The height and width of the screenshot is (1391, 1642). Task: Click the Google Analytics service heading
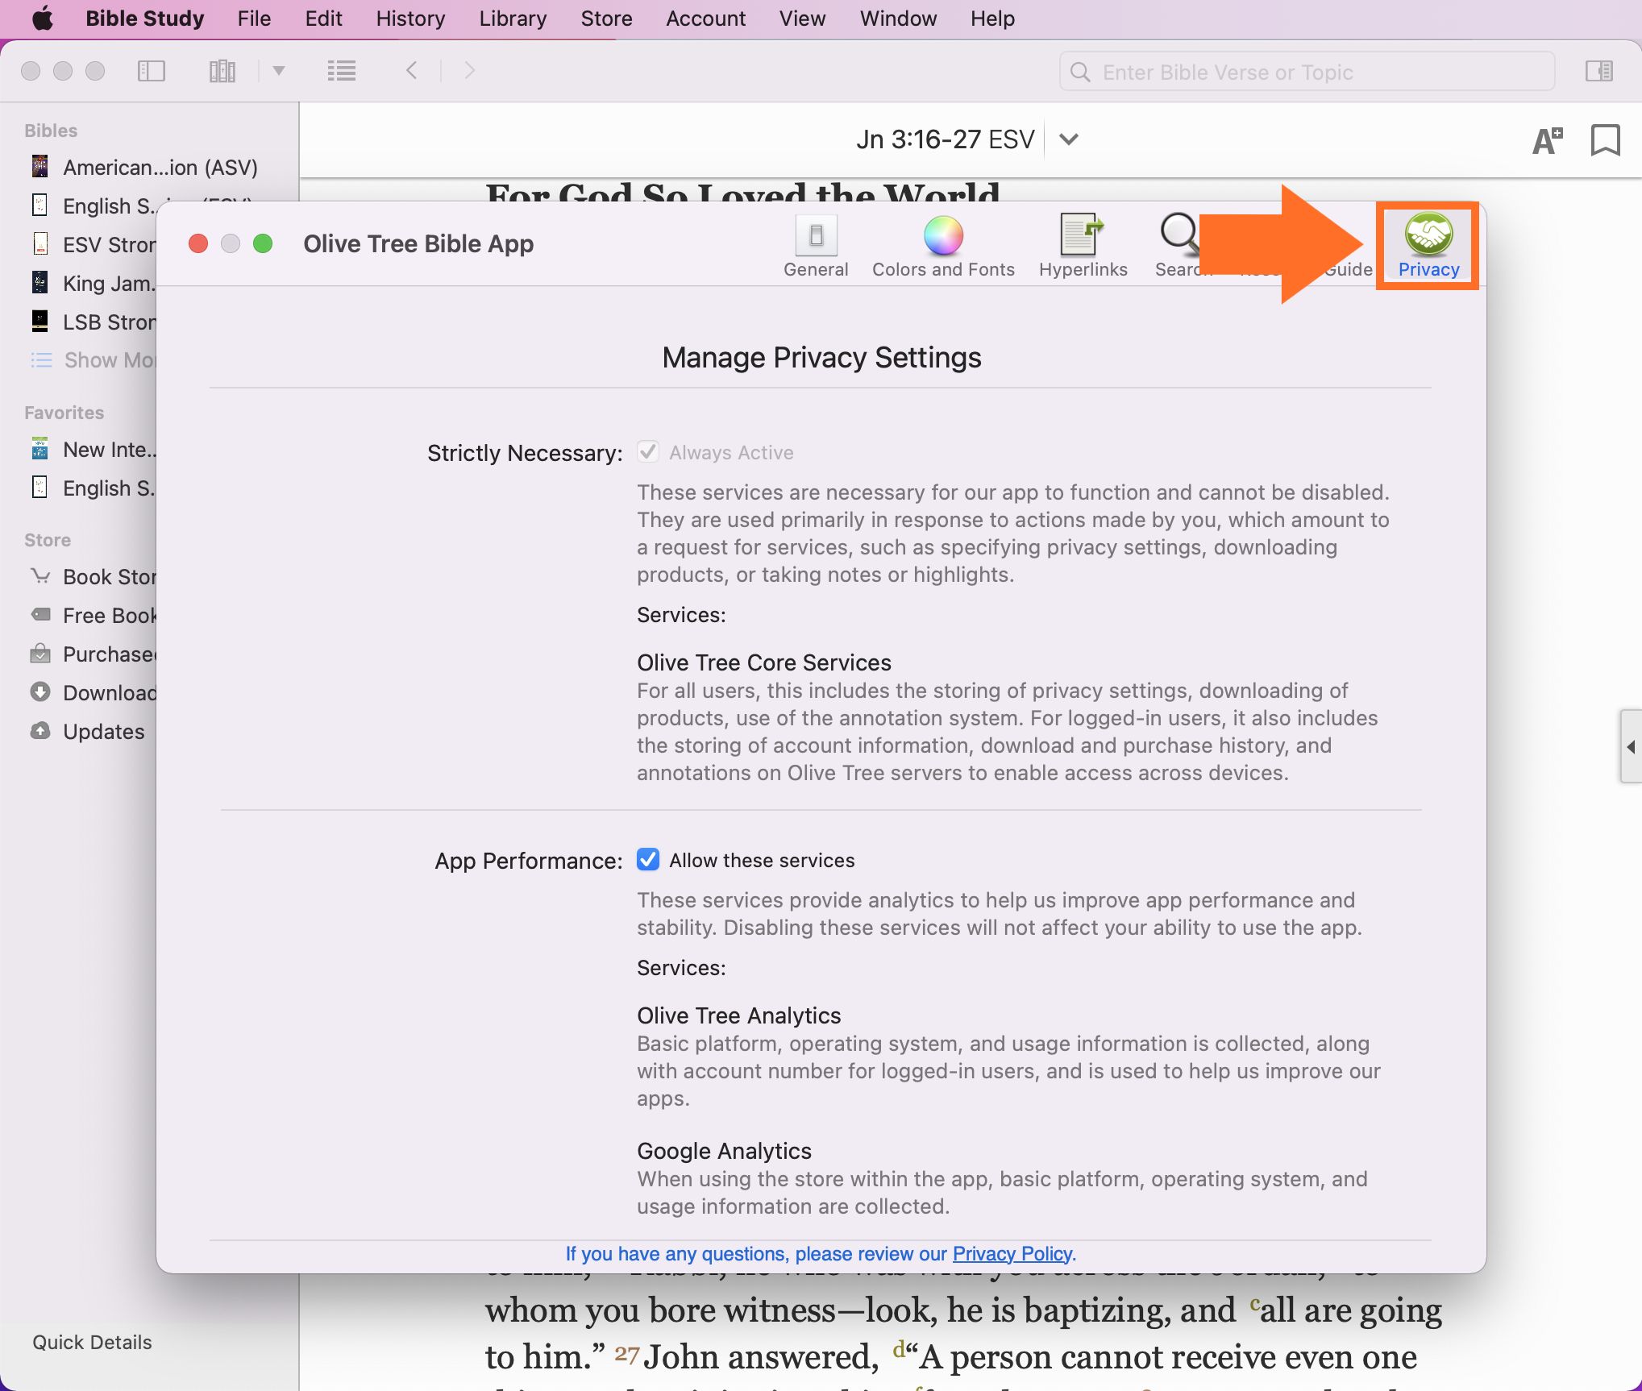pyautogui.click(x=724, y=1151)
